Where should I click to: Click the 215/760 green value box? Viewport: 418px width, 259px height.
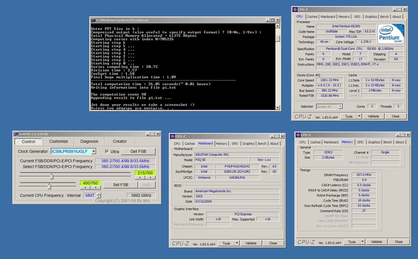click(x=145, y=173)
